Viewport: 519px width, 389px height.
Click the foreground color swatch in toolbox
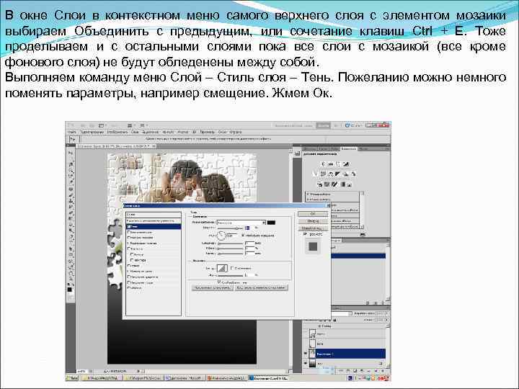tap(69, 290)
